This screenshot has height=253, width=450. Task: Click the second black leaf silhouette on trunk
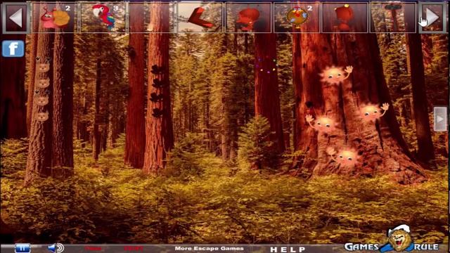157,84
